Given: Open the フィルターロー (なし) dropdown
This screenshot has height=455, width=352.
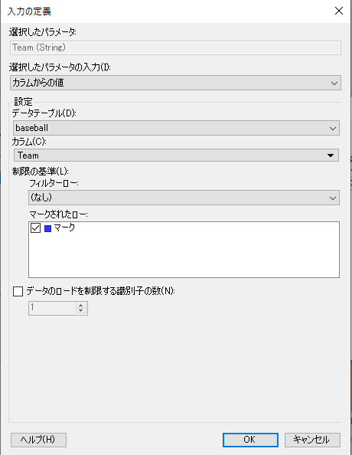Looking at the screenshot, I should pos(184,198).
